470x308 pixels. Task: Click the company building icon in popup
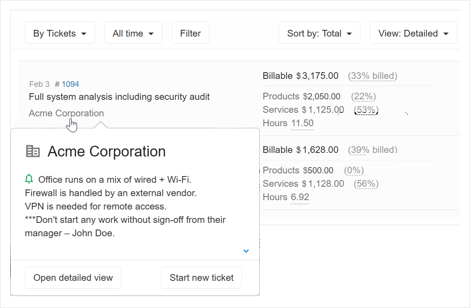(33, 151)
